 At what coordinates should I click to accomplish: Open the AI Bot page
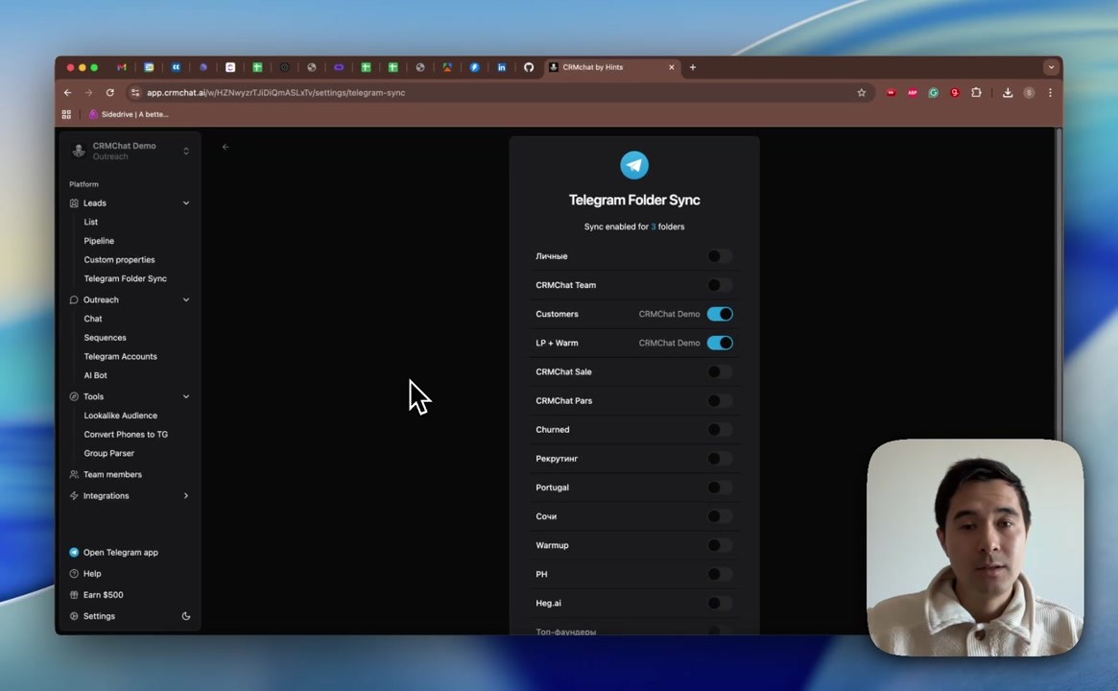(96, 376)
